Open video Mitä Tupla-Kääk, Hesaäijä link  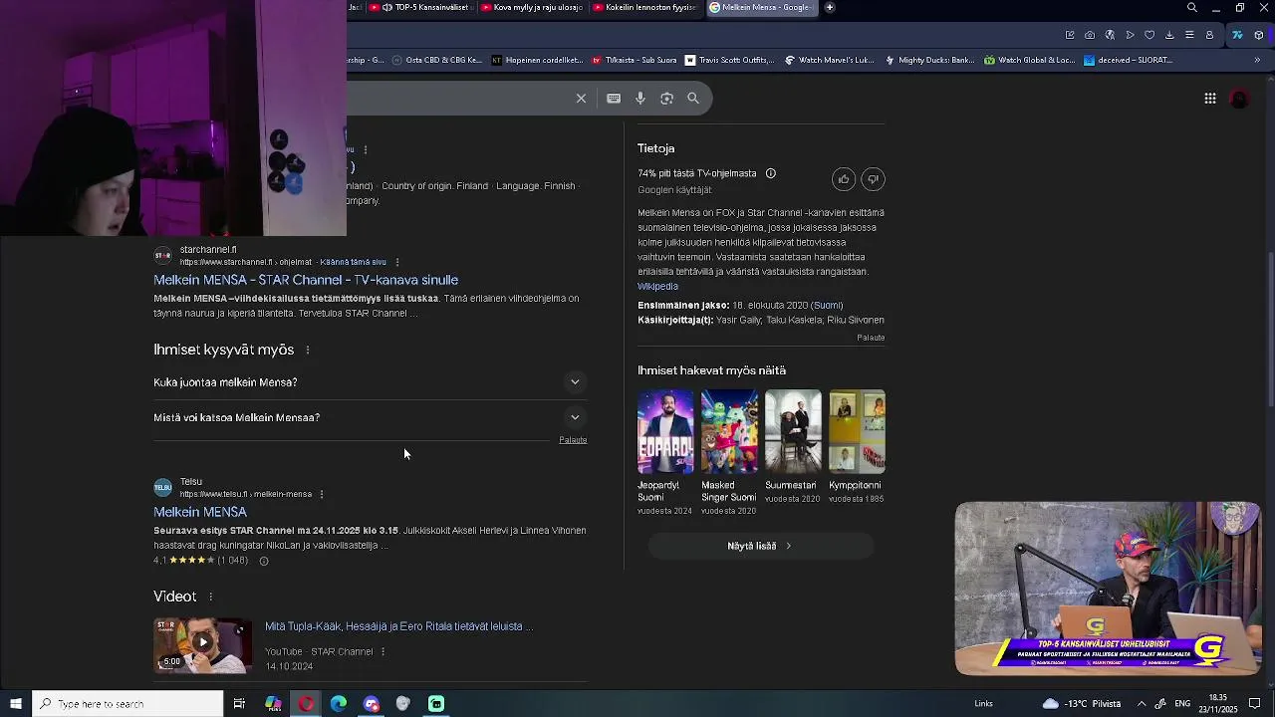coord(398,627)
